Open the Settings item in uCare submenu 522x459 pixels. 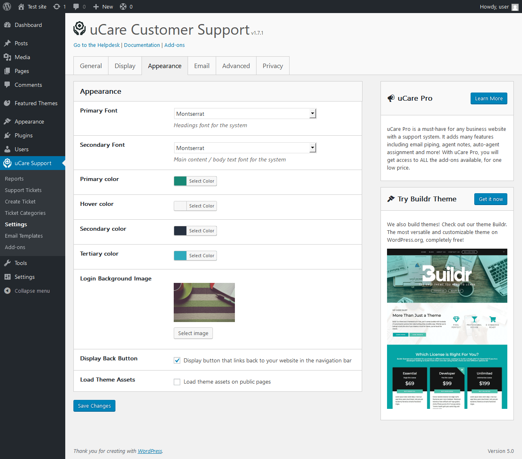(x=16, y=225)
